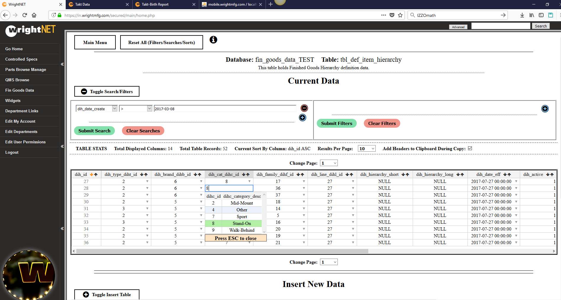Open Parts Browse Manage menu item
The height and width of the screenshot is (300, 561).
point(26,69)
